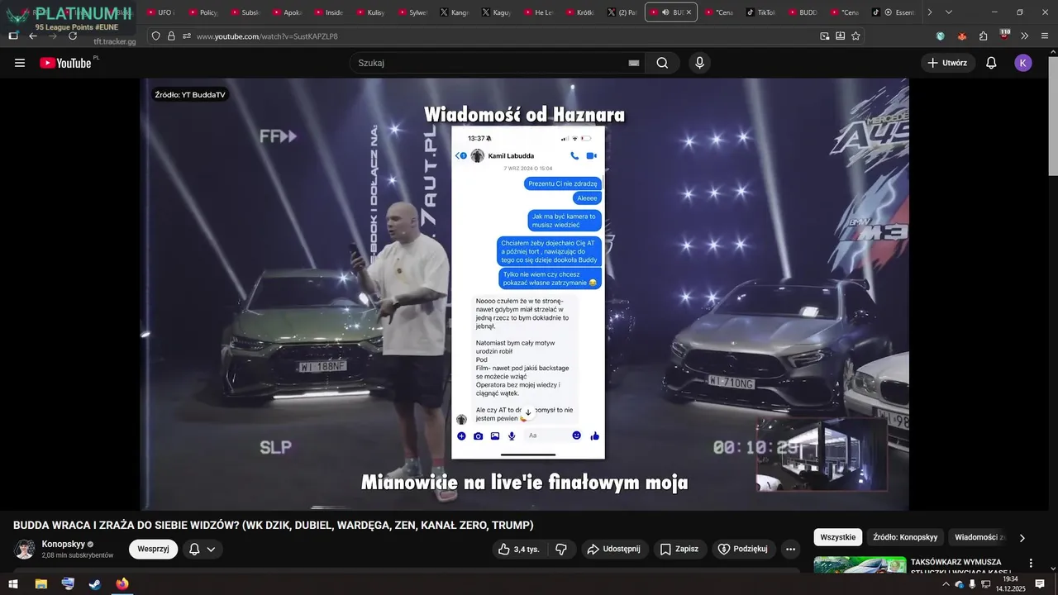The height and width of the screenshot is (595, 1058).
Task: Click Podziękuj thanks button
Action: pos(743,549)
